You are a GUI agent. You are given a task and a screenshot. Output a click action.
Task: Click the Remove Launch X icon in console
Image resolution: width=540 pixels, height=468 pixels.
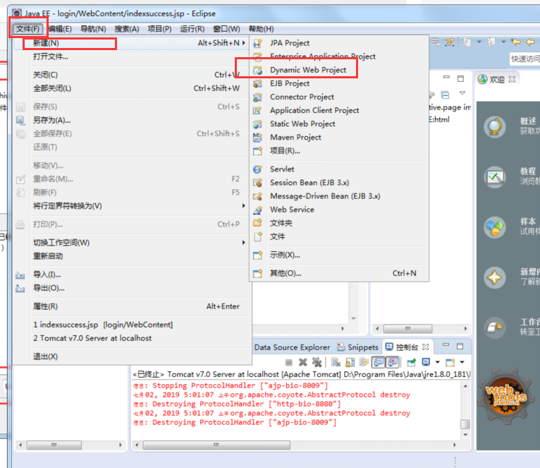(303, 362)
